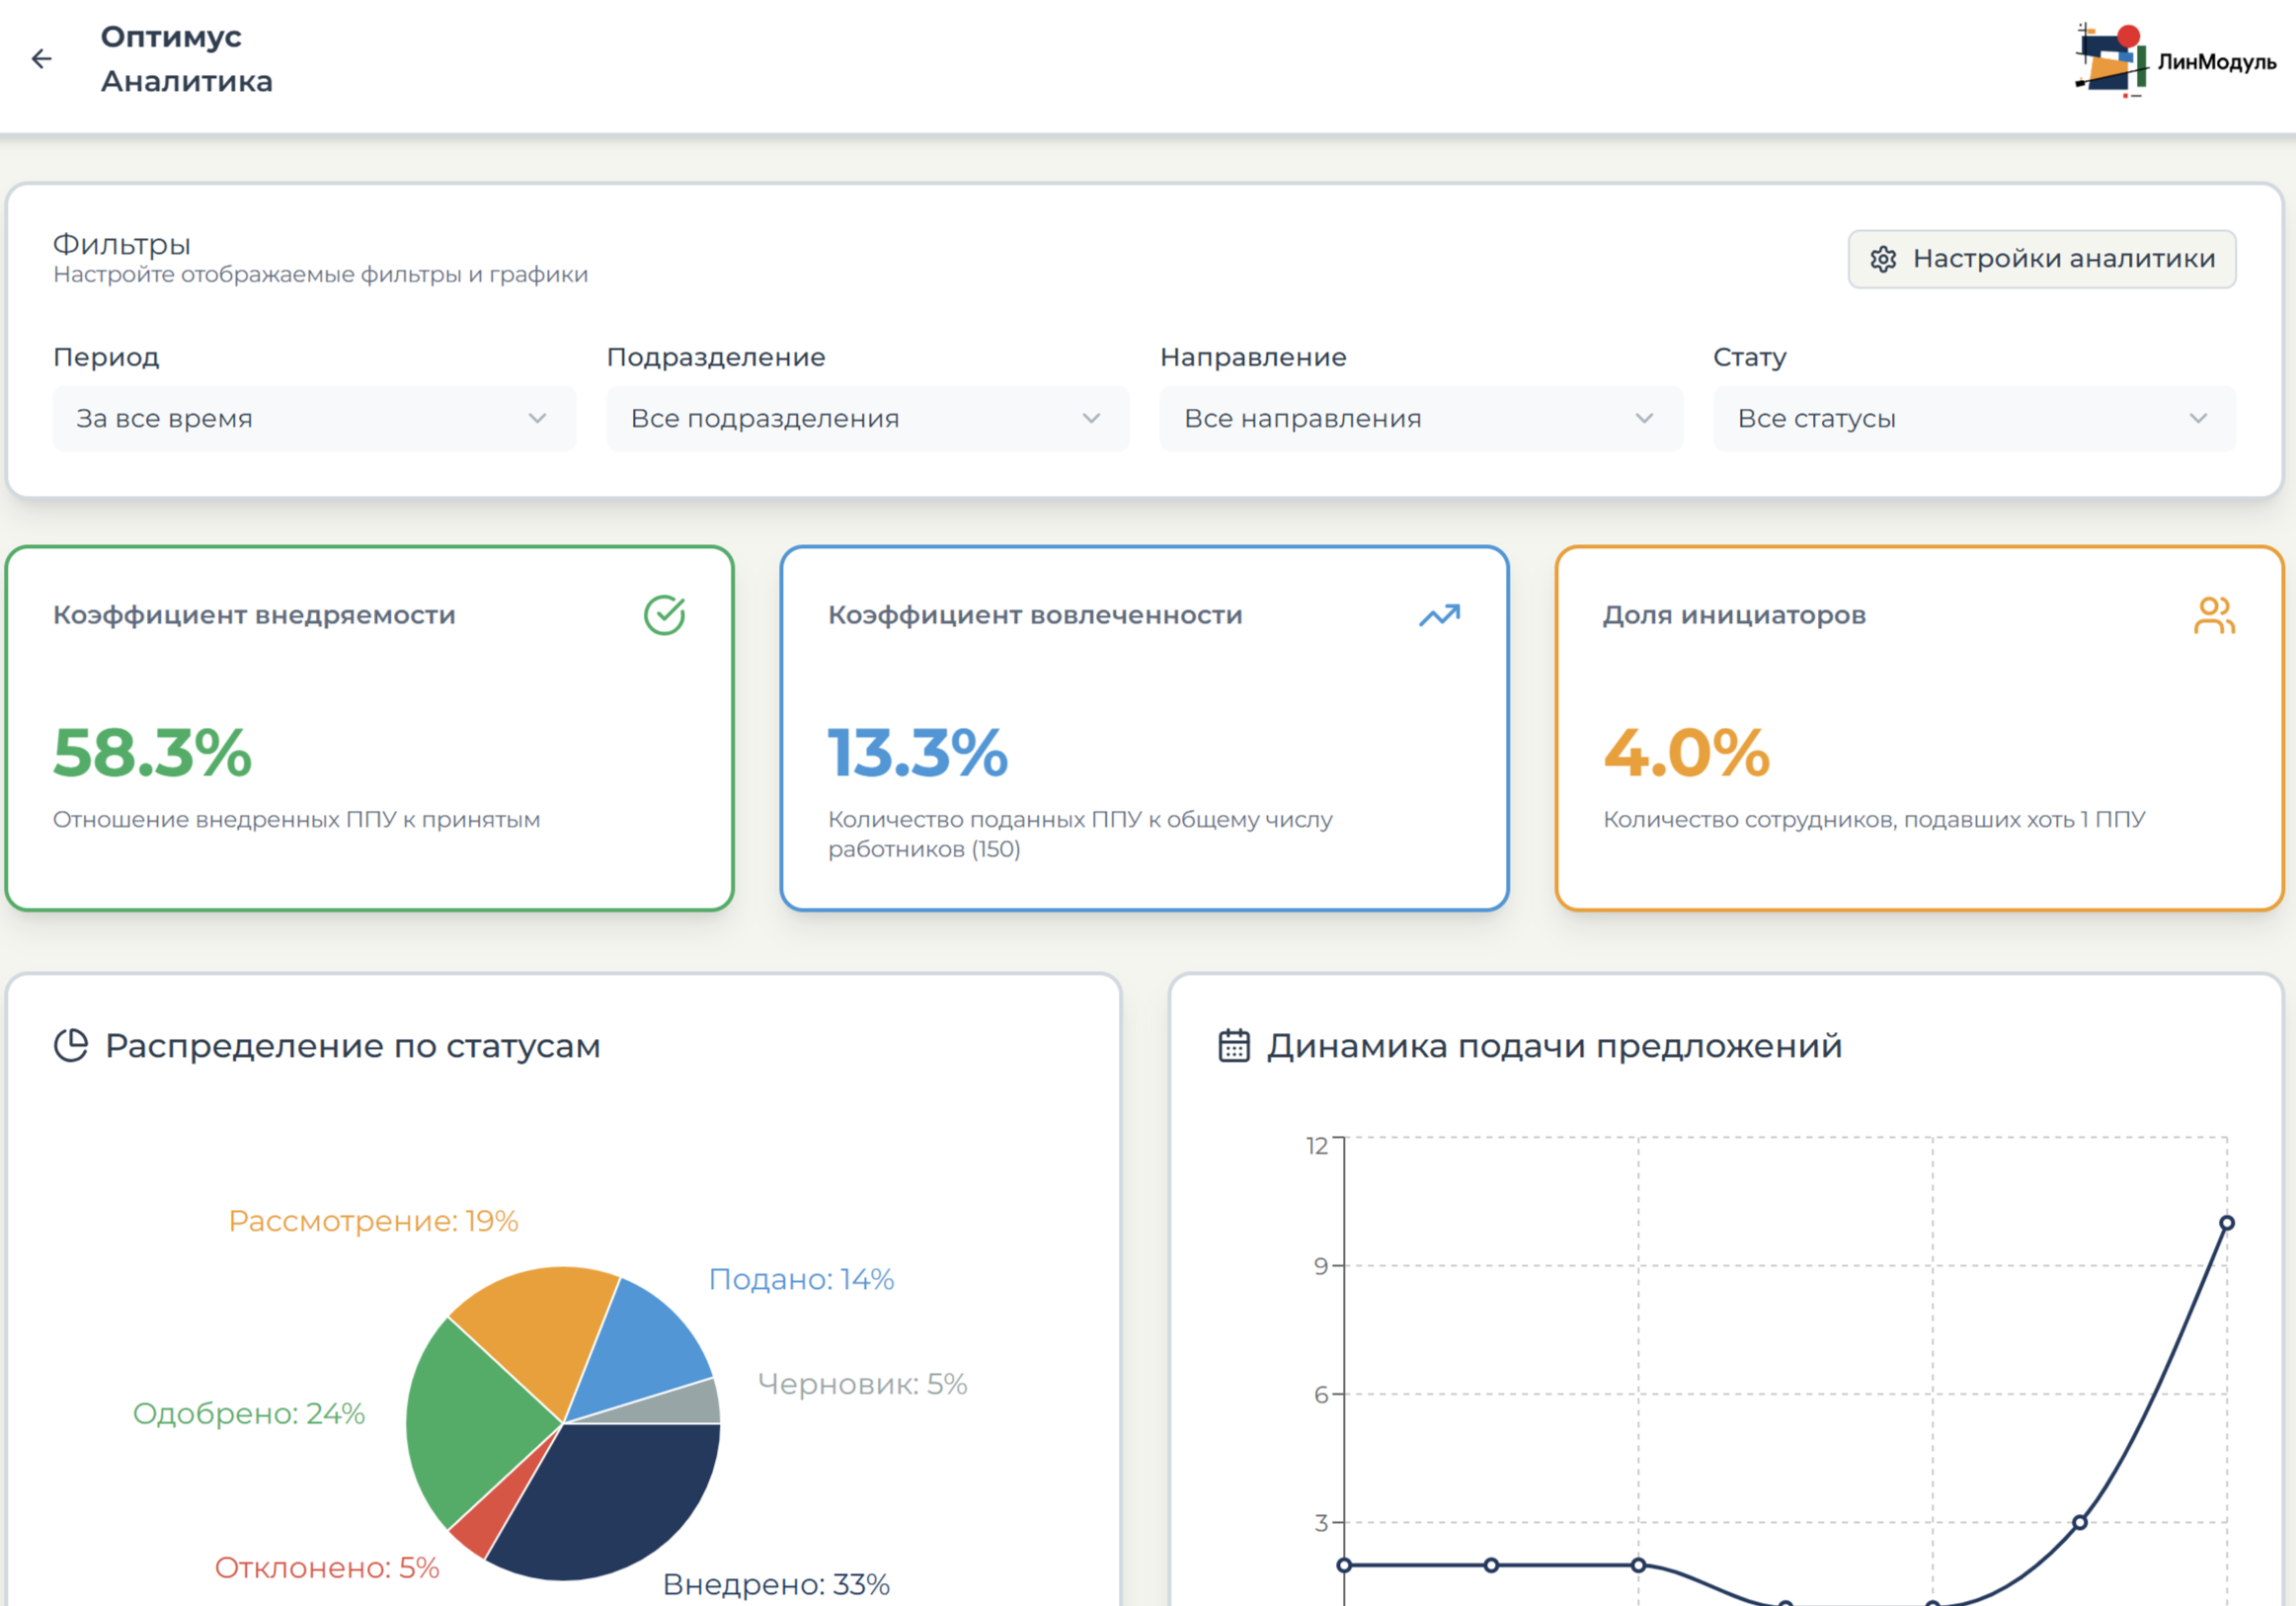The width and height of the screenshot is (2296, 1606).
Task: Click the 4.0% value
Action: [x=1687, y=752]
